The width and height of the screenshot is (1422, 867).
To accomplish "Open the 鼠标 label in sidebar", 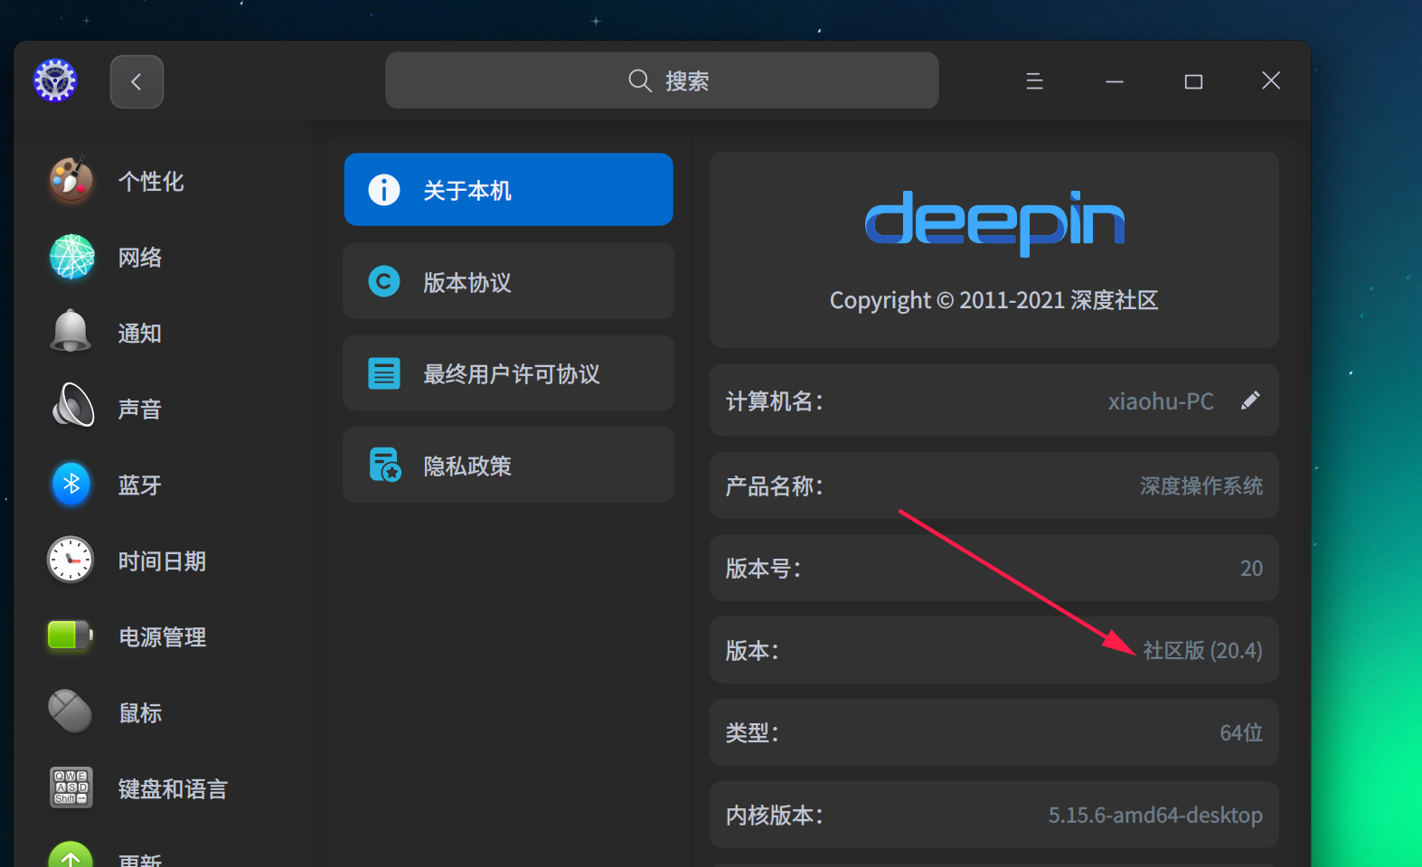I will (x=141, y=712).
